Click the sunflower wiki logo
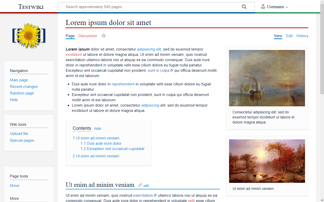324x202 pixels. coord(29,36)
